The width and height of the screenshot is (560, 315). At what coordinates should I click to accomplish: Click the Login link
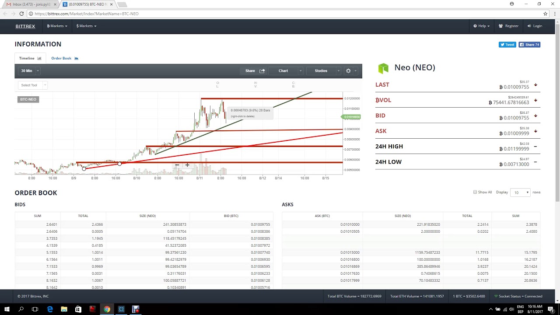pyautogui.click(x=535, y=26)
